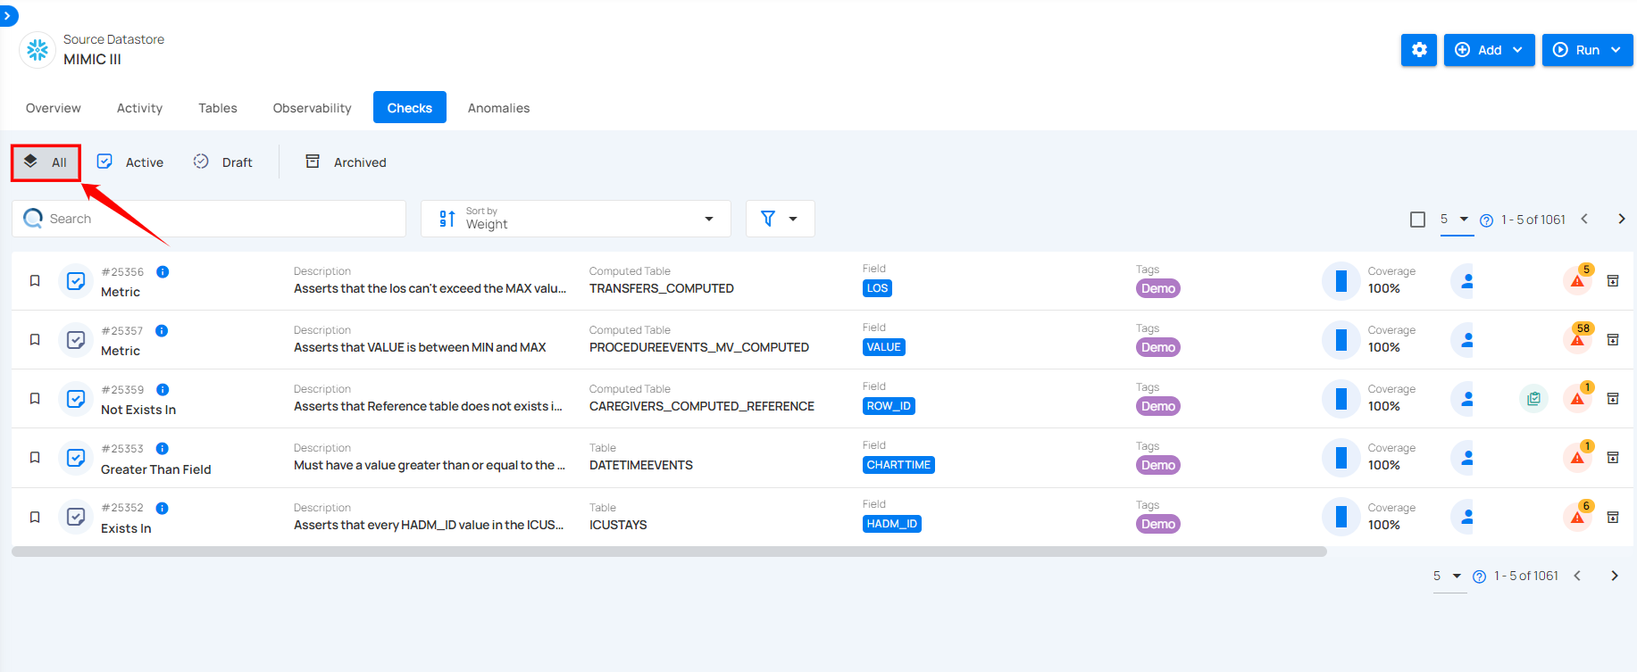Show info for check #25356
This screenshot has height=672, width=1637.
tap(163, 271)
